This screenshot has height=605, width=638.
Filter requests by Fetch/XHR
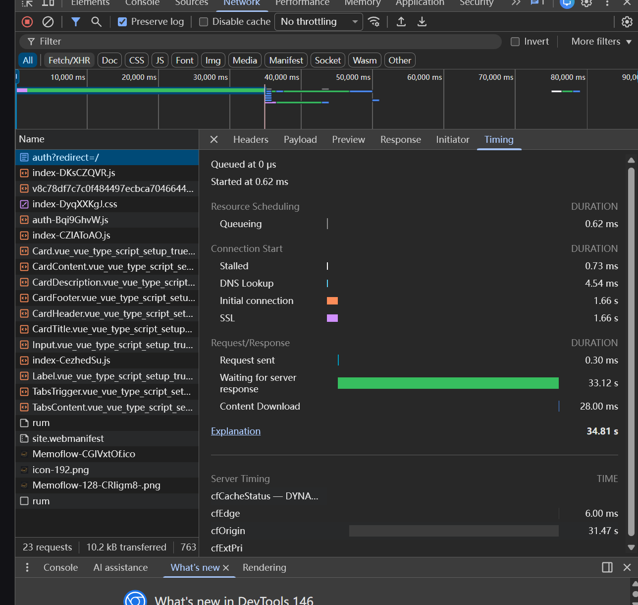coord(69,60)
